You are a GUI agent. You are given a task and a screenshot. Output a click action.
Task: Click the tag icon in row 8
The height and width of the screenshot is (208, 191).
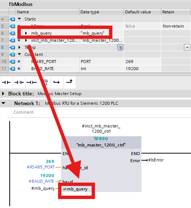click(12, 47)
